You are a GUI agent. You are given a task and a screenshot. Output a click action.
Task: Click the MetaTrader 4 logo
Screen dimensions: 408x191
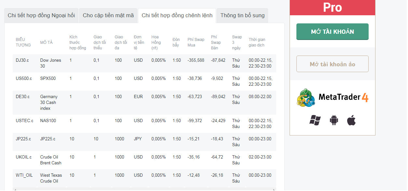click(332, 97)
